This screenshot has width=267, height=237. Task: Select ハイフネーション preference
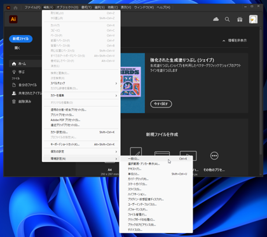[156, 194]
